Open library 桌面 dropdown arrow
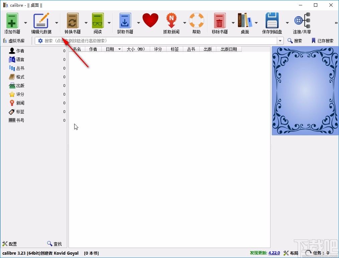The width and height of the screenshot is (339, 258). tap(256, 23)
